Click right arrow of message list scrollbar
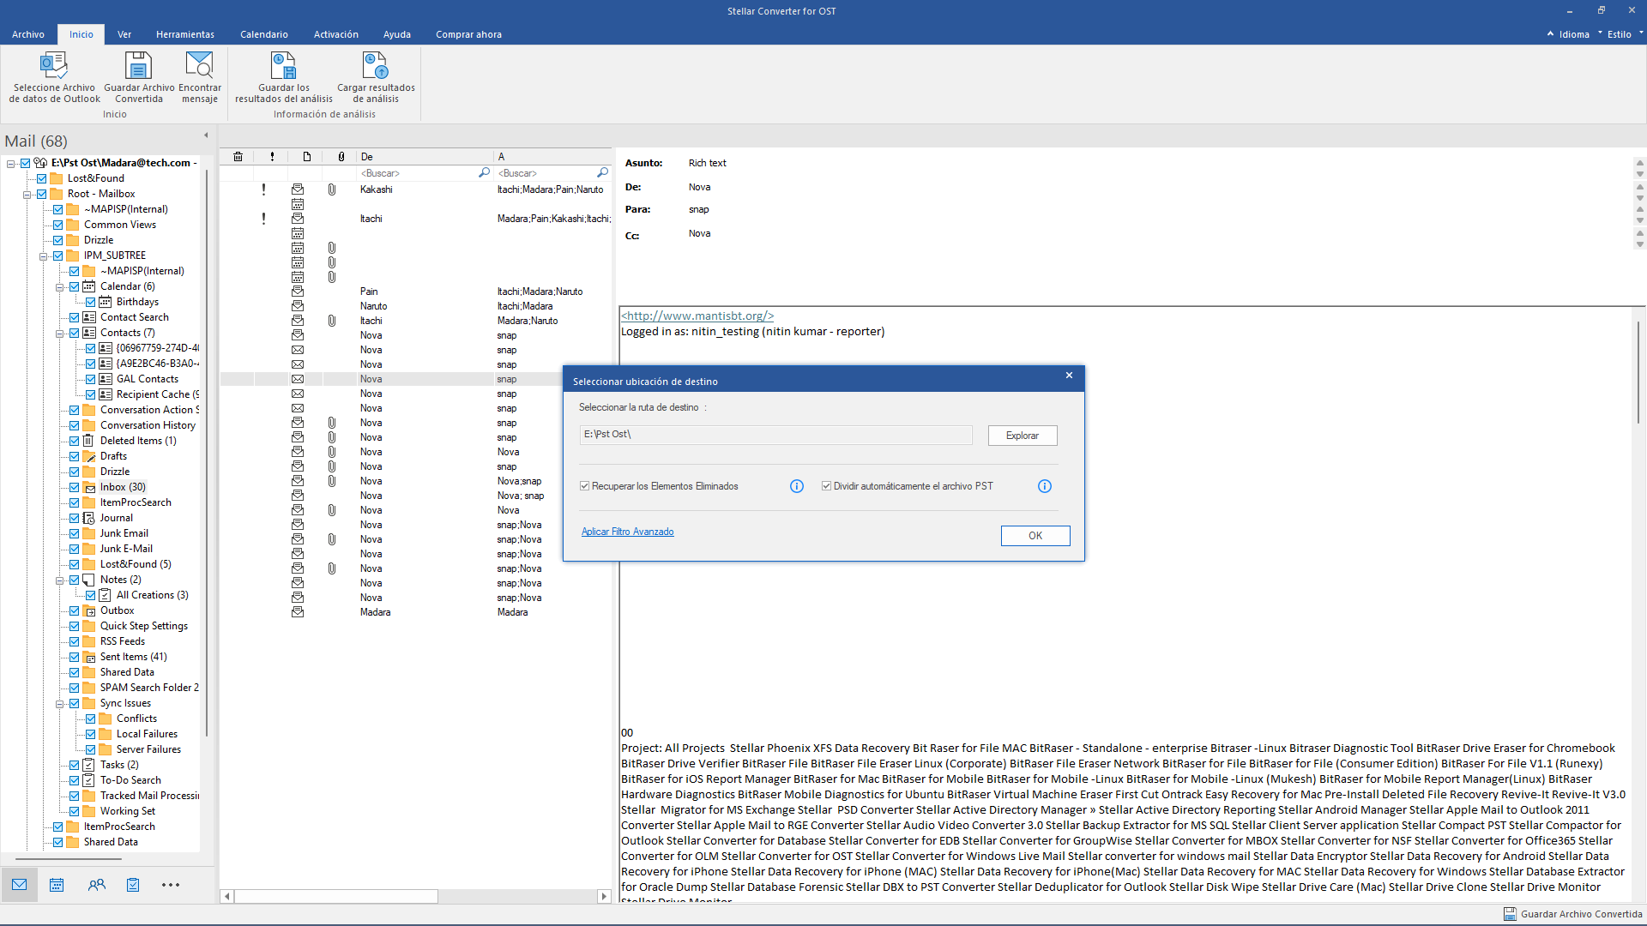The width and height of the screenshot is (1647, 926). (604, 896)
